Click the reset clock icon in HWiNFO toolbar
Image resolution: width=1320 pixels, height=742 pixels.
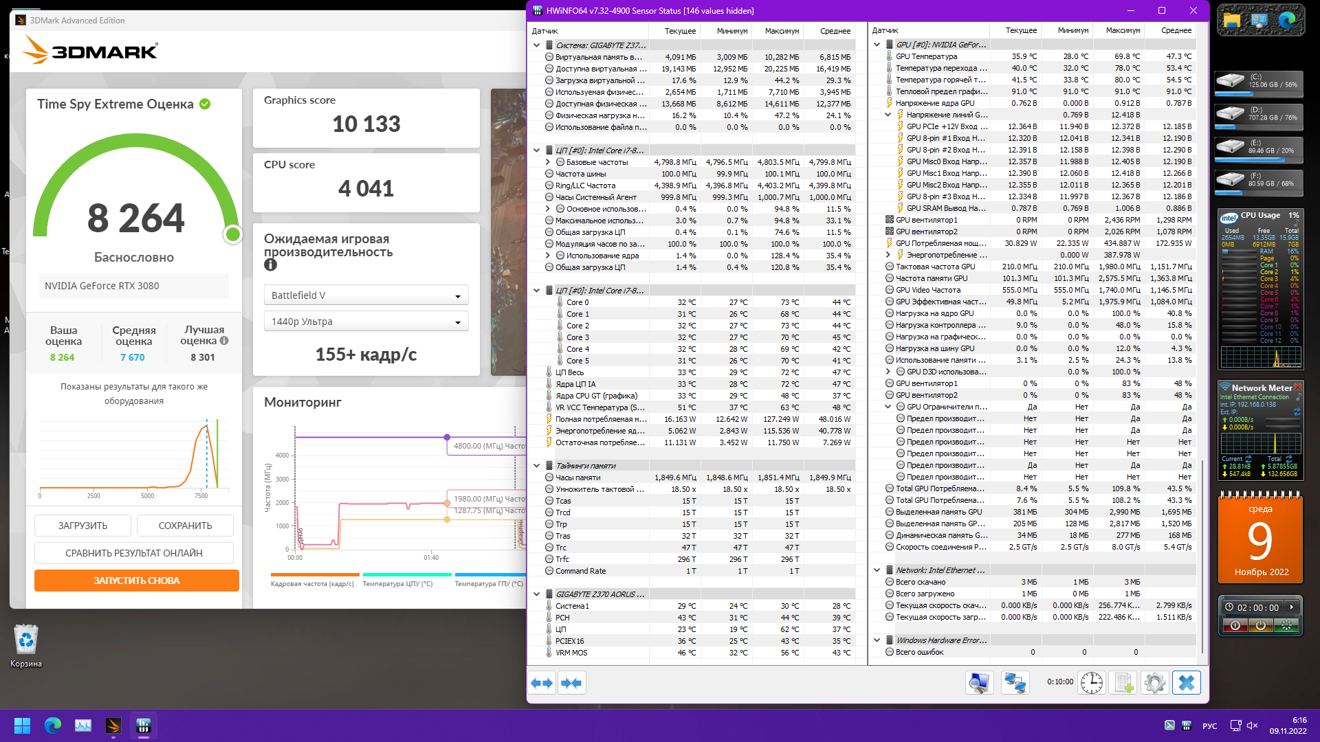(x=1091, y=683)
